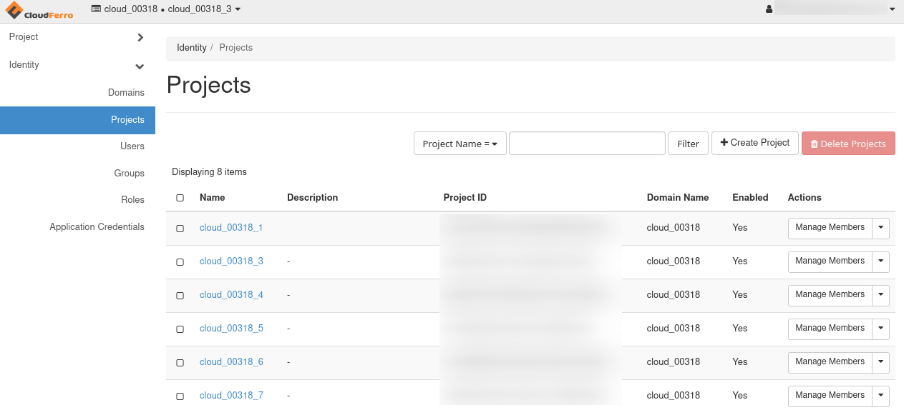Check the box for cloud_00318_1
Viewport: 904px width, 410px height.
[x=180, y=229]
